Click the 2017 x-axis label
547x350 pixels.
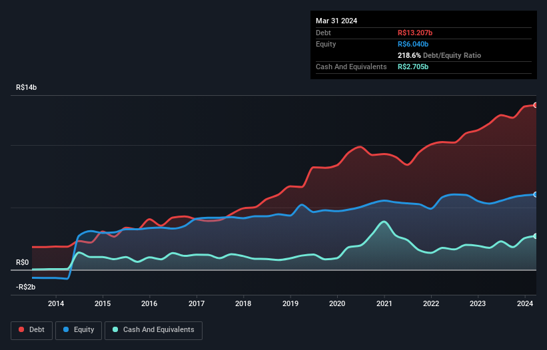tap(197, 303)
